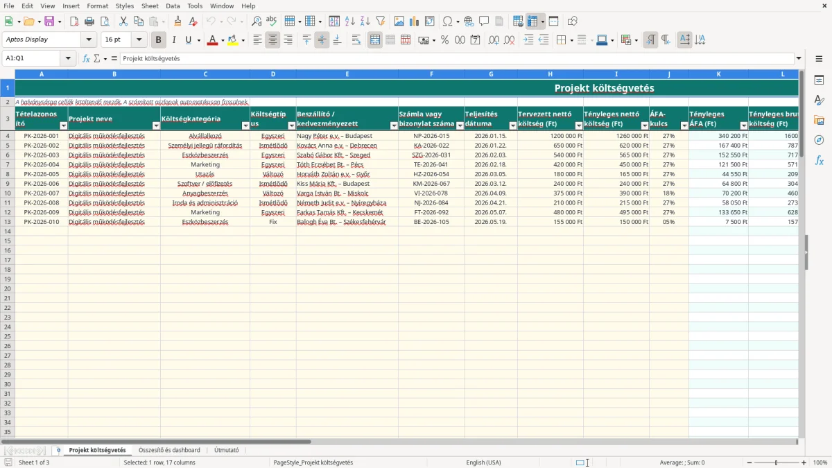Image resolution: width=832 pixels, height=468 pixels.
Task: Insert a special character (Omega icon)
Action: point(448,21)
